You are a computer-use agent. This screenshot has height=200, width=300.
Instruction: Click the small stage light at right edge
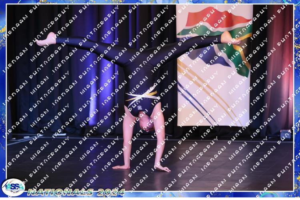point(285,134)
